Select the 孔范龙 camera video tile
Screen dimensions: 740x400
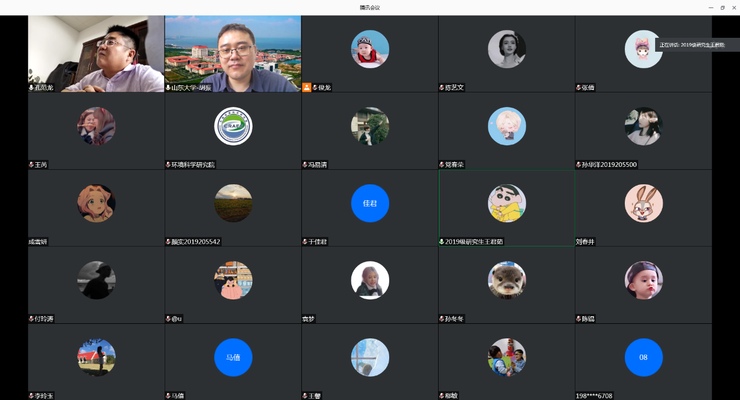(x=96, y=53)
